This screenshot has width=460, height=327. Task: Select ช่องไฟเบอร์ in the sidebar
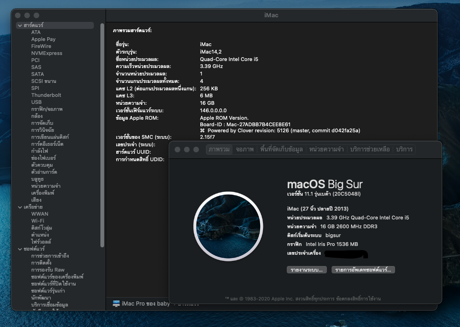click(x=43, y=158)
